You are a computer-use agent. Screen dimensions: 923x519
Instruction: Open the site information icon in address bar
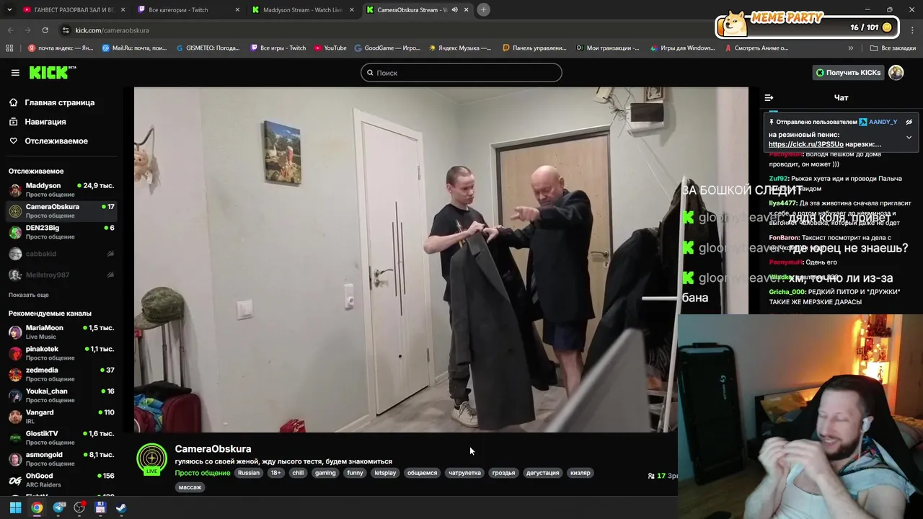66,30
